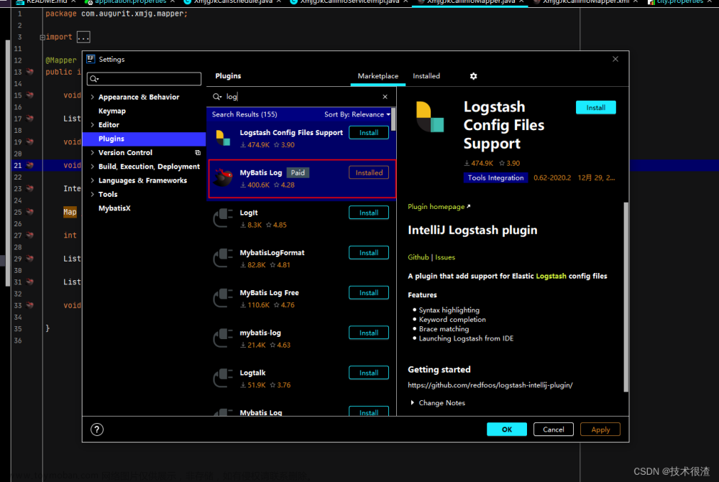
Task: Expand Build, Execution, Deployment node
Action: click(x=92, y=167)
